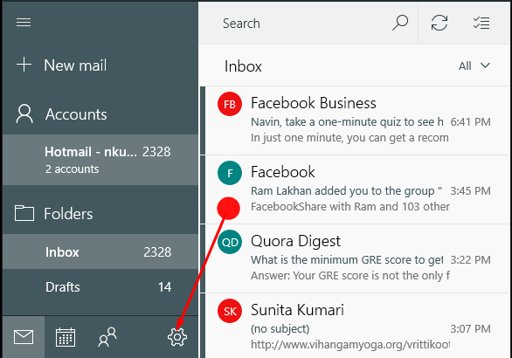
Task: Open the Calendar app icon
Action: (66, 337)
